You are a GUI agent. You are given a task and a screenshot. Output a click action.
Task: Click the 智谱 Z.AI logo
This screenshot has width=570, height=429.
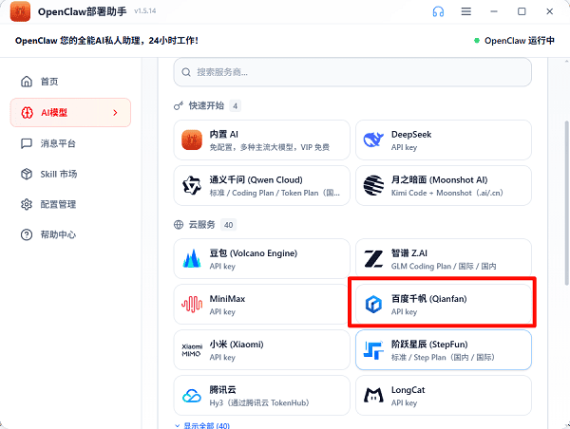tap(373, 259)
